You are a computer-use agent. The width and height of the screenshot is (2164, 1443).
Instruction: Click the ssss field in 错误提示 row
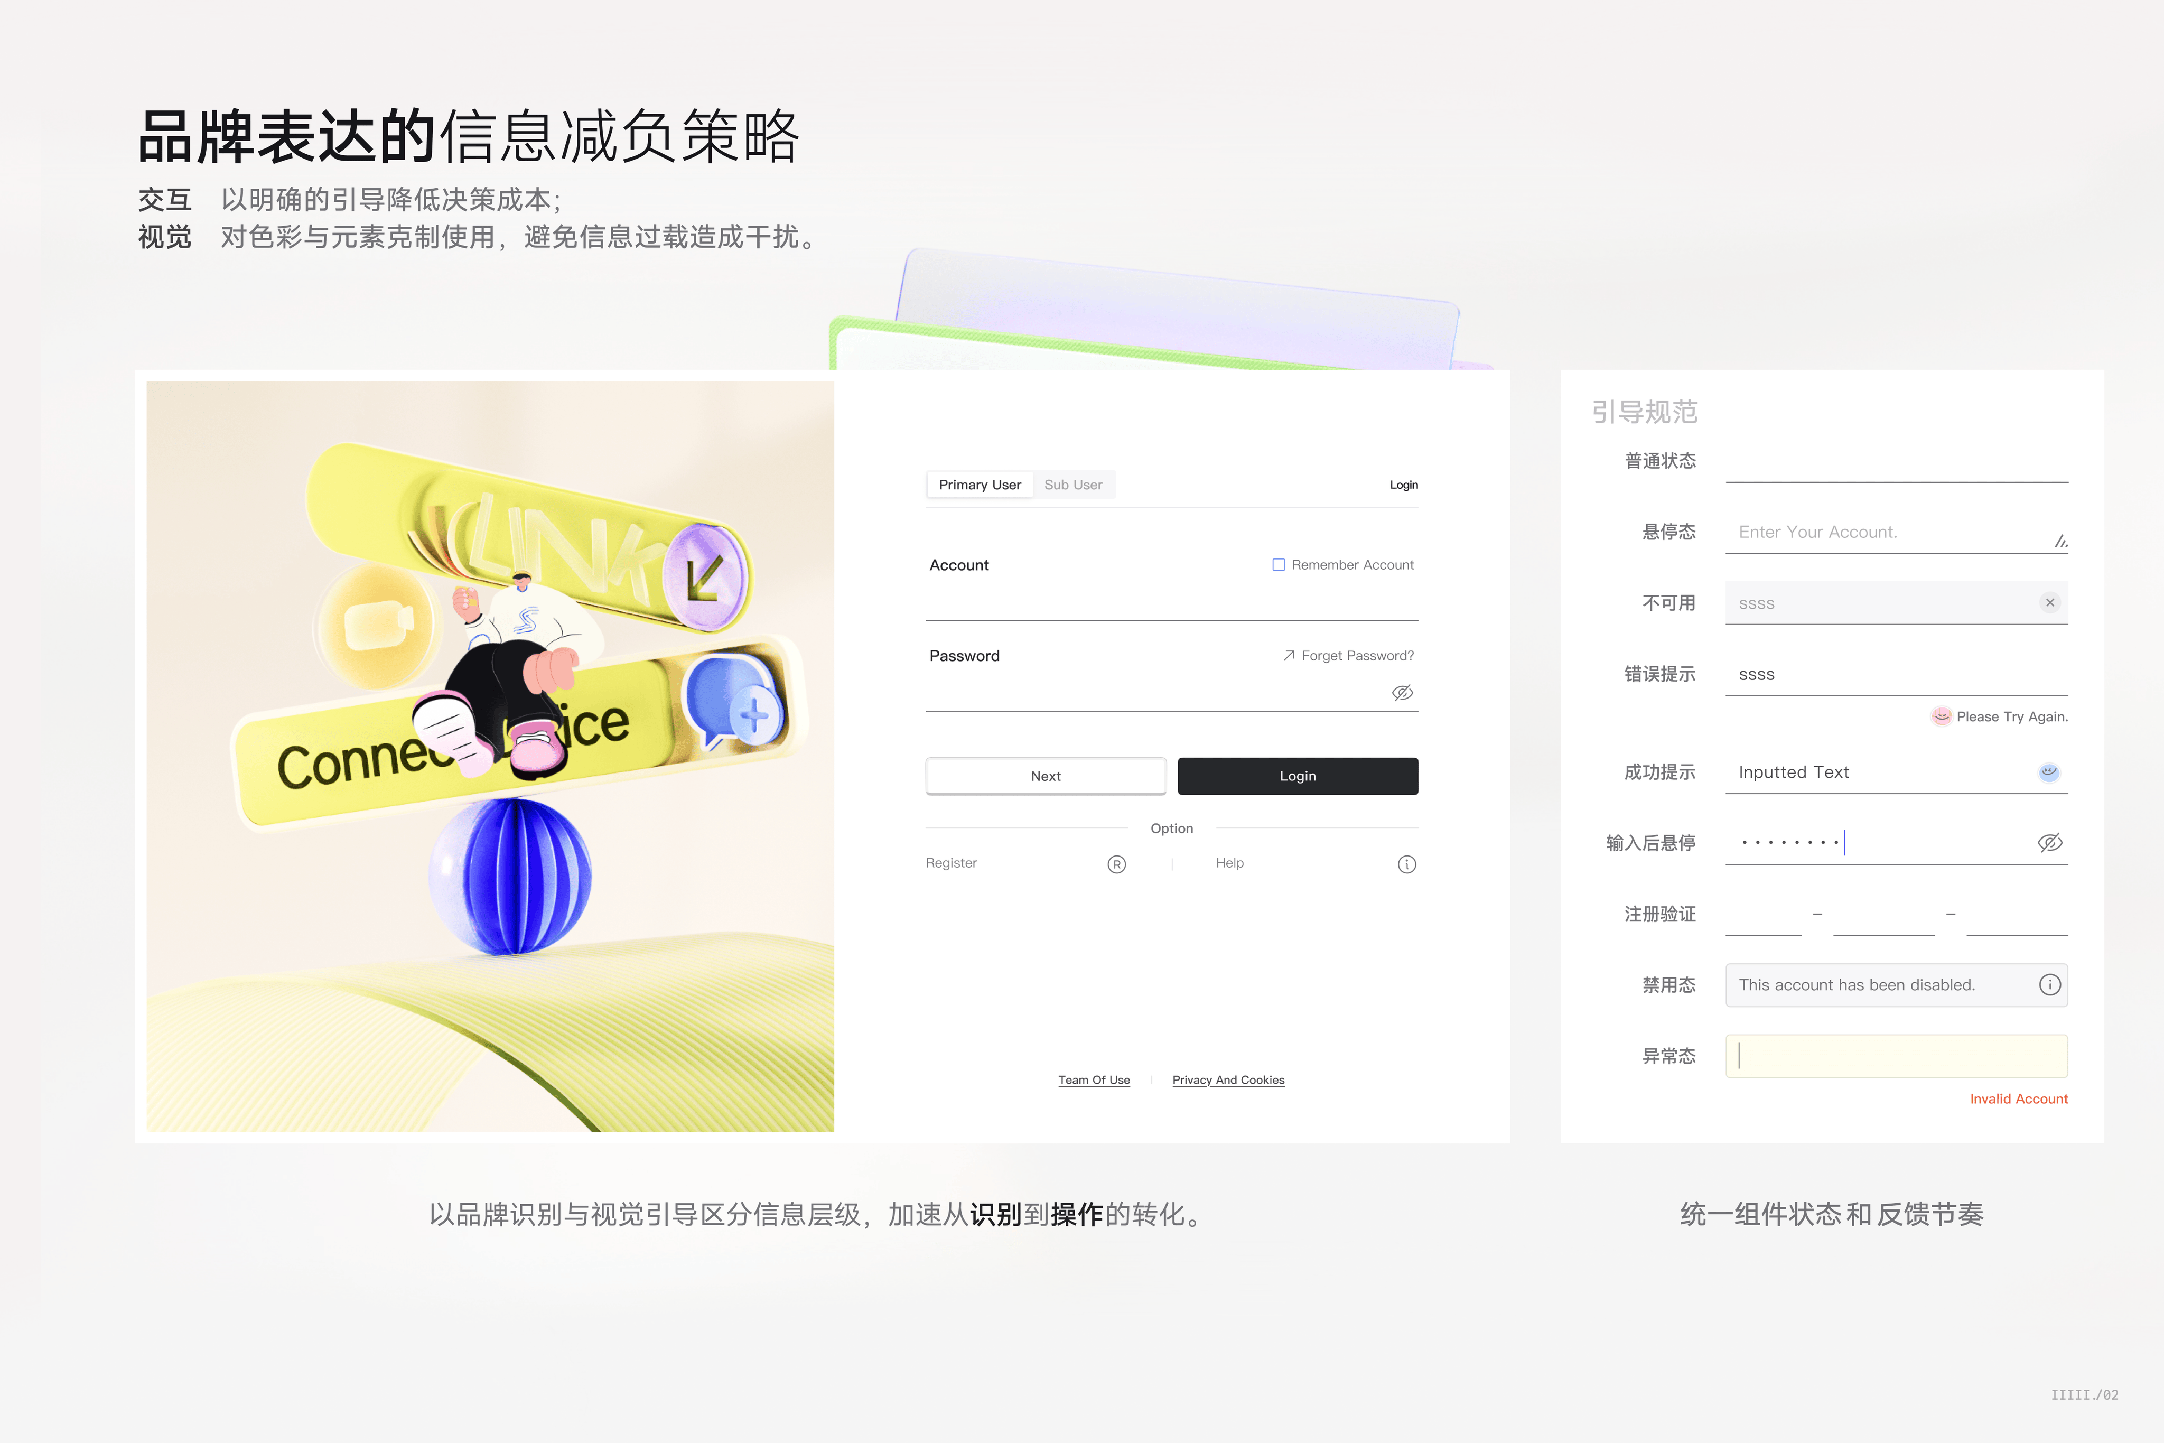coord(1896,675)
